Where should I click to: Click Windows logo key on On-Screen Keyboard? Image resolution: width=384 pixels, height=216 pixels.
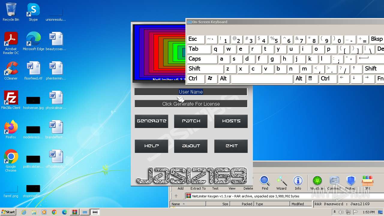(x=211, y=79)
